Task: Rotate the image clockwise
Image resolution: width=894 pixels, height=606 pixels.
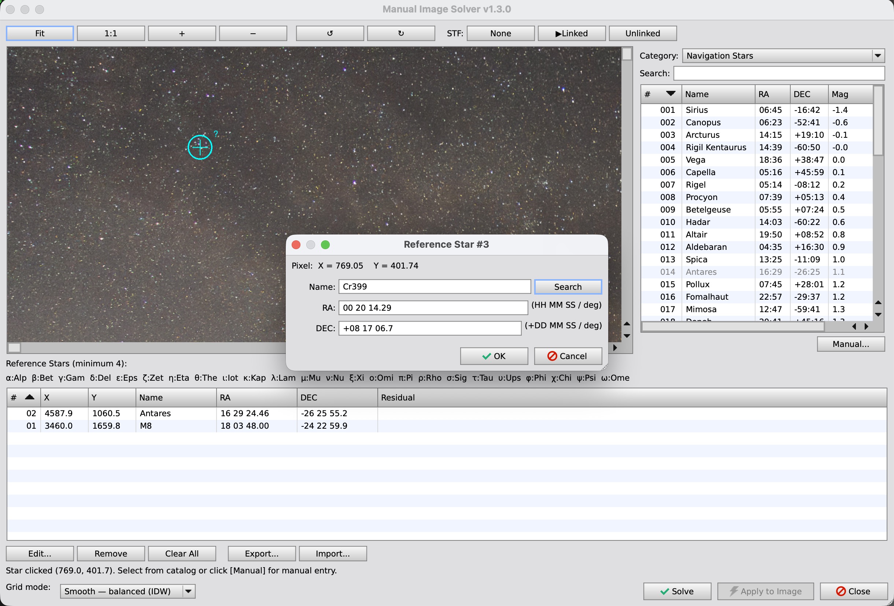Action: [400, 33]
